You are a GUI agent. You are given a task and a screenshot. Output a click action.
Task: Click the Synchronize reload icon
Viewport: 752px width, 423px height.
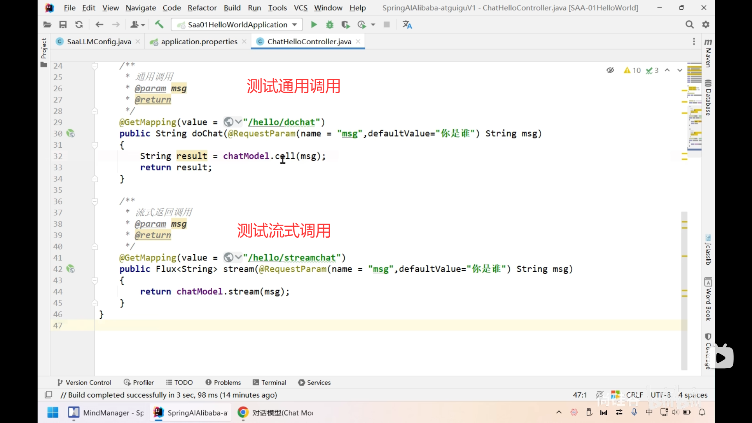click(x=79, y=25)
